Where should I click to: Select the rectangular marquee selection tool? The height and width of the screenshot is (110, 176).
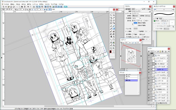click(111, 12)
